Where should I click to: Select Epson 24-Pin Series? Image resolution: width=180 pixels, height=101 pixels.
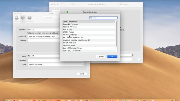(x=89, y=24)
